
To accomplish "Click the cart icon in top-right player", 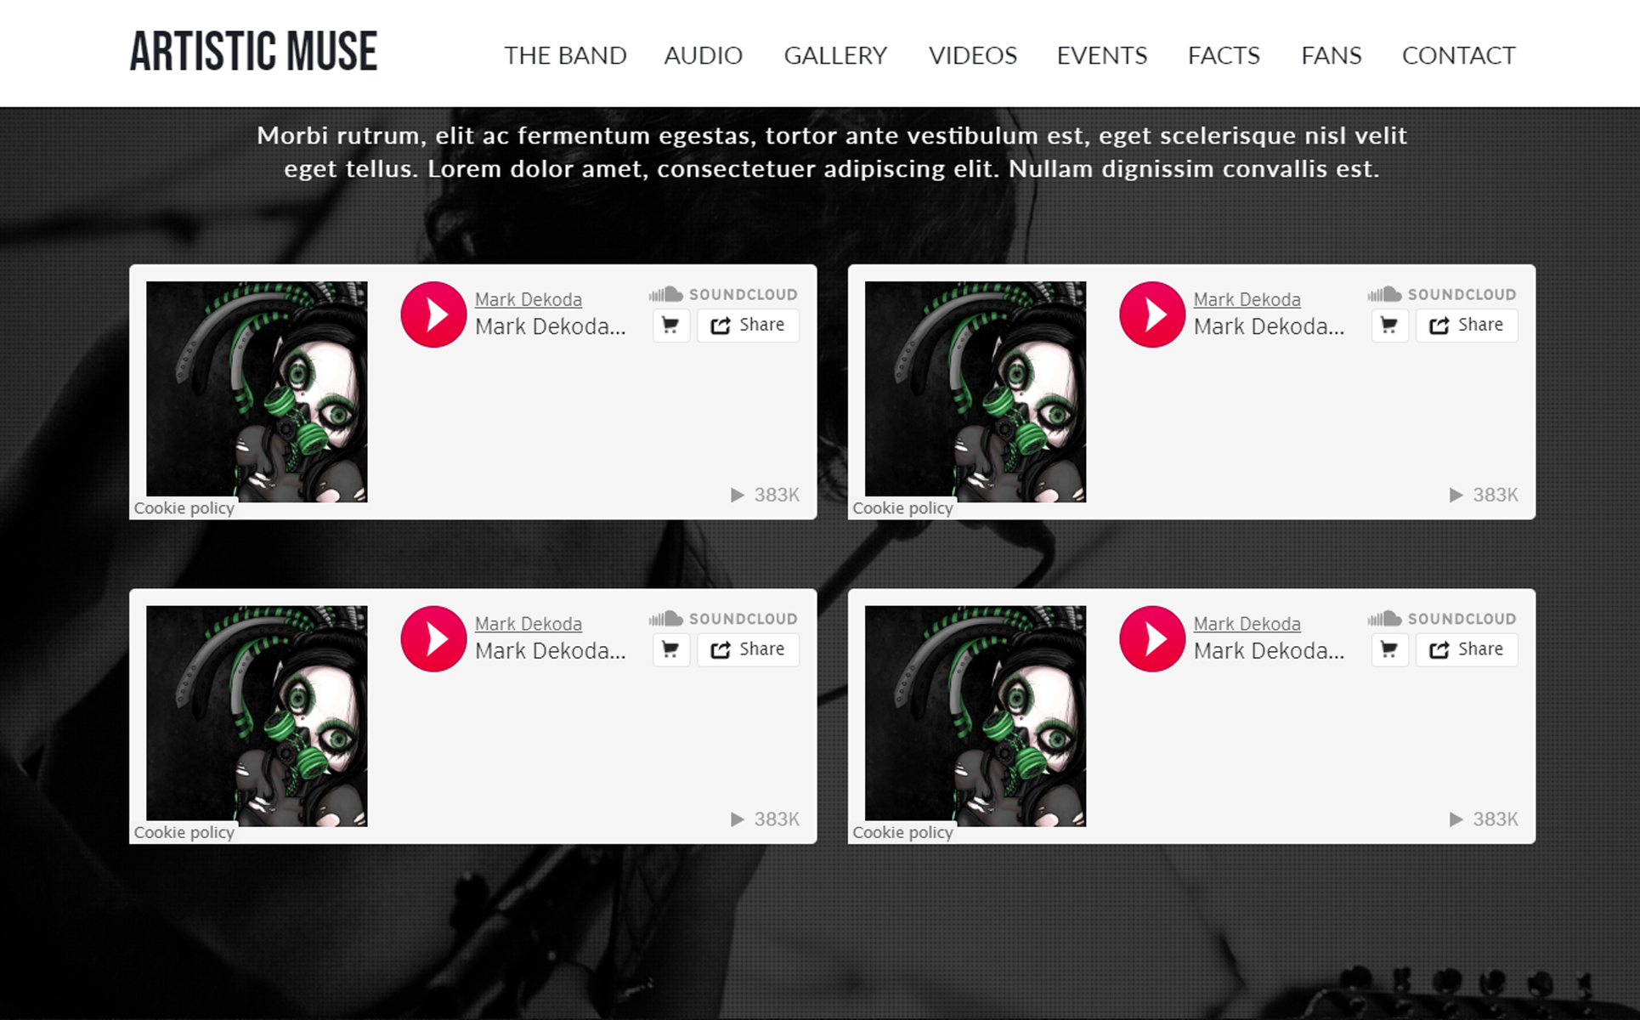I will (x=1389, y=326).
